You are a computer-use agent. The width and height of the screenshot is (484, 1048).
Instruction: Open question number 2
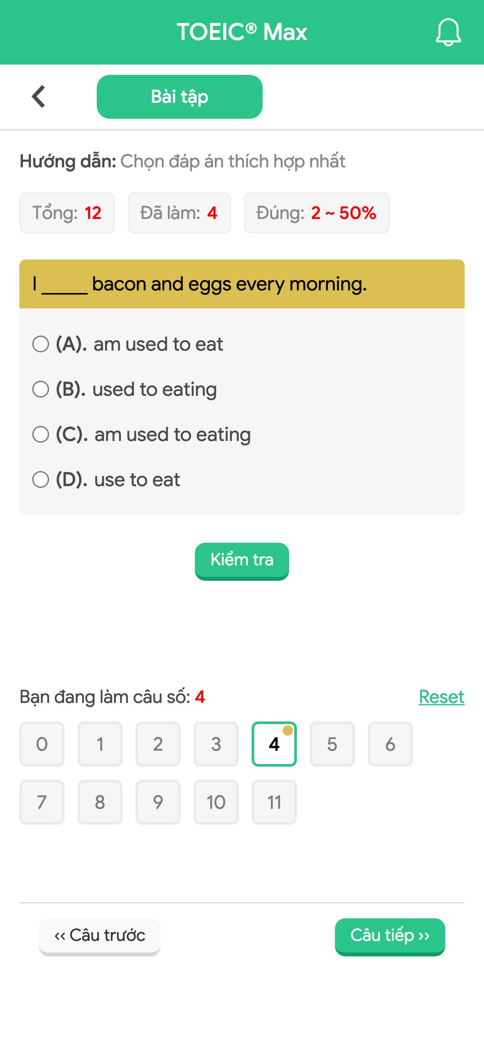[158, 744]
